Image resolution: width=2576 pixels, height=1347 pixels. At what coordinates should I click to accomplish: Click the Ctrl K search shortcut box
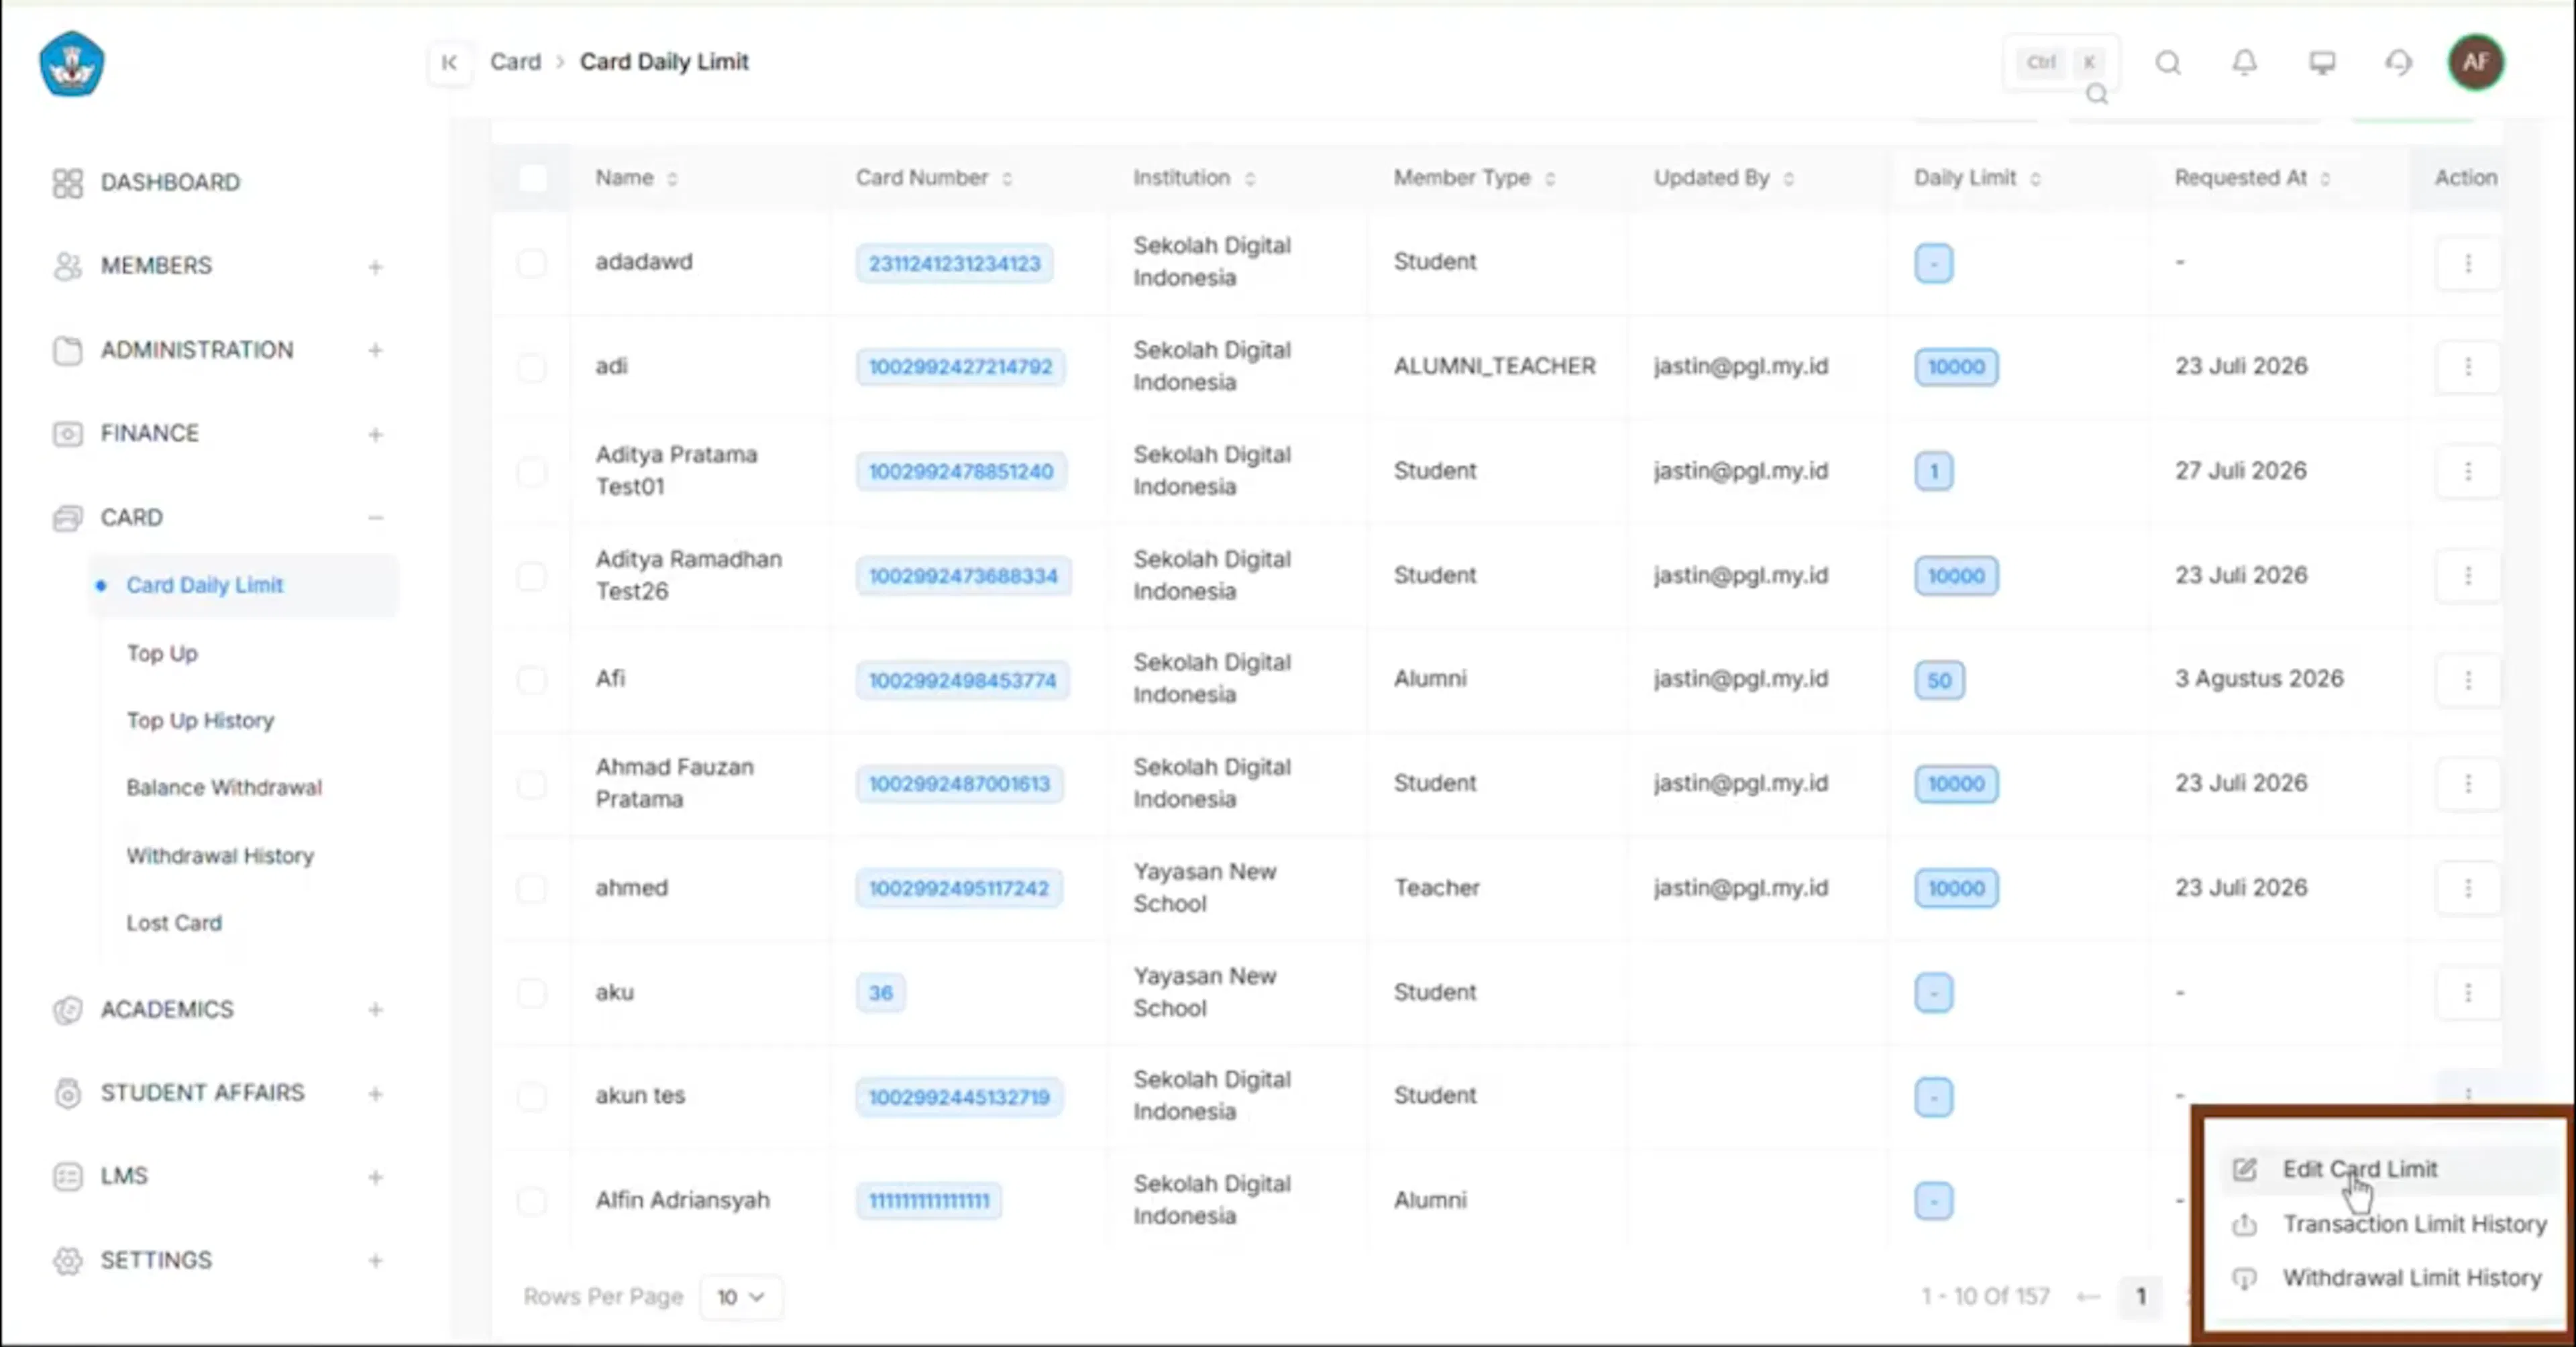coord(2061,63)
